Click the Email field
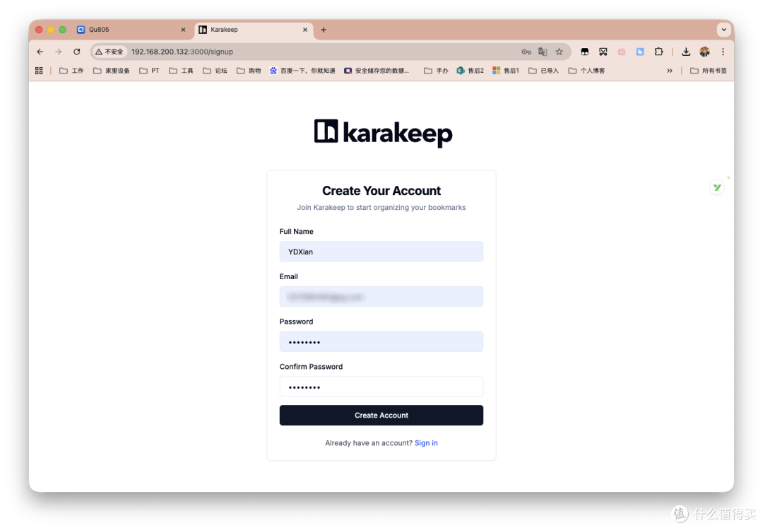 pos(381,296)
